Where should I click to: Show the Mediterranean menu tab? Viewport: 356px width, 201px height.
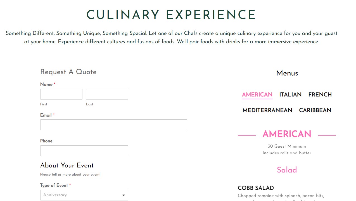[267, 110]
